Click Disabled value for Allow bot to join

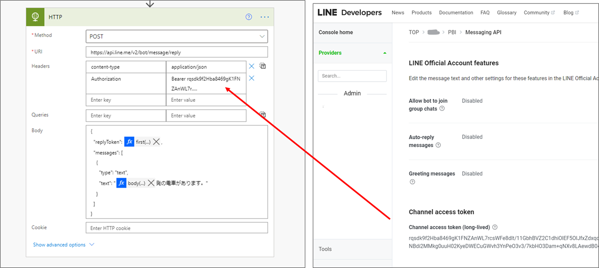click(472, 100)
